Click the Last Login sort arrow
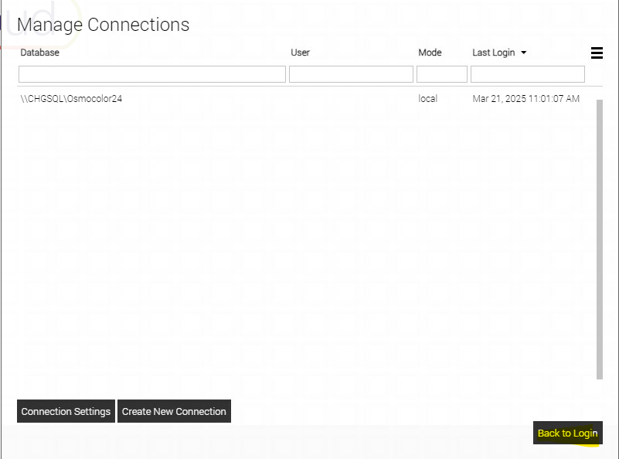This screenshot has height=459, width=619. [x=524, y=53]
